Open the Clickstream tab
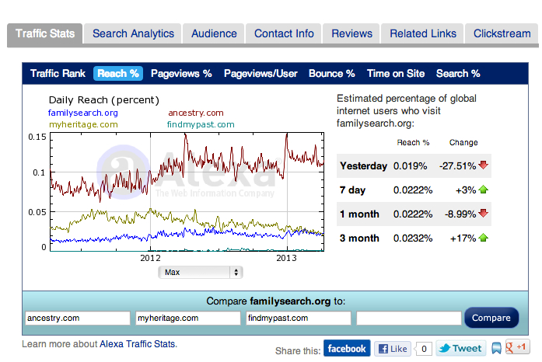Screen dimensions: 542x362 tap(502, 33)
